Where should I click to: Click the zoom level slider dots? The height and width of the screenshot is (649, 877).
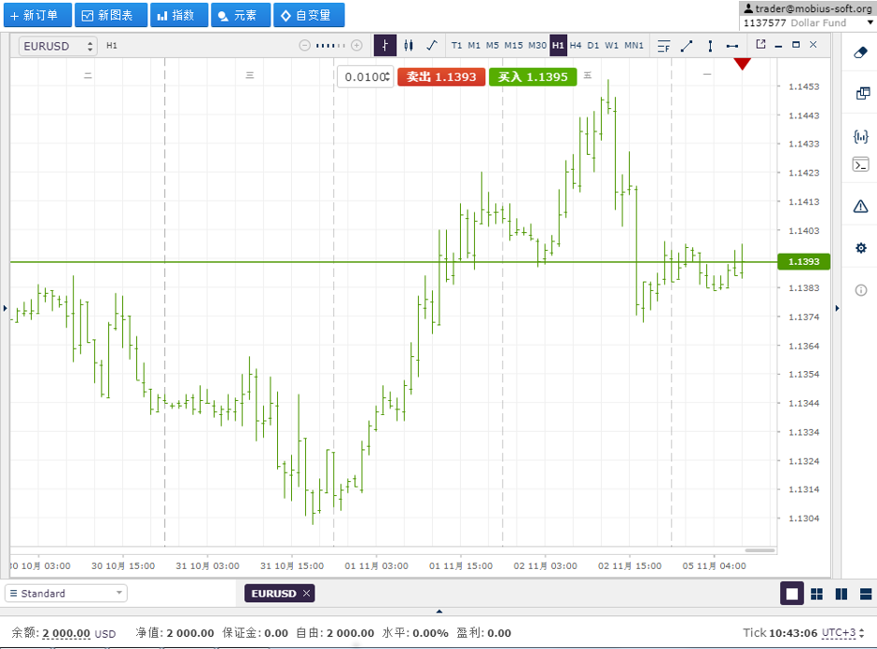pyautogui.click(x=330, y=46)
